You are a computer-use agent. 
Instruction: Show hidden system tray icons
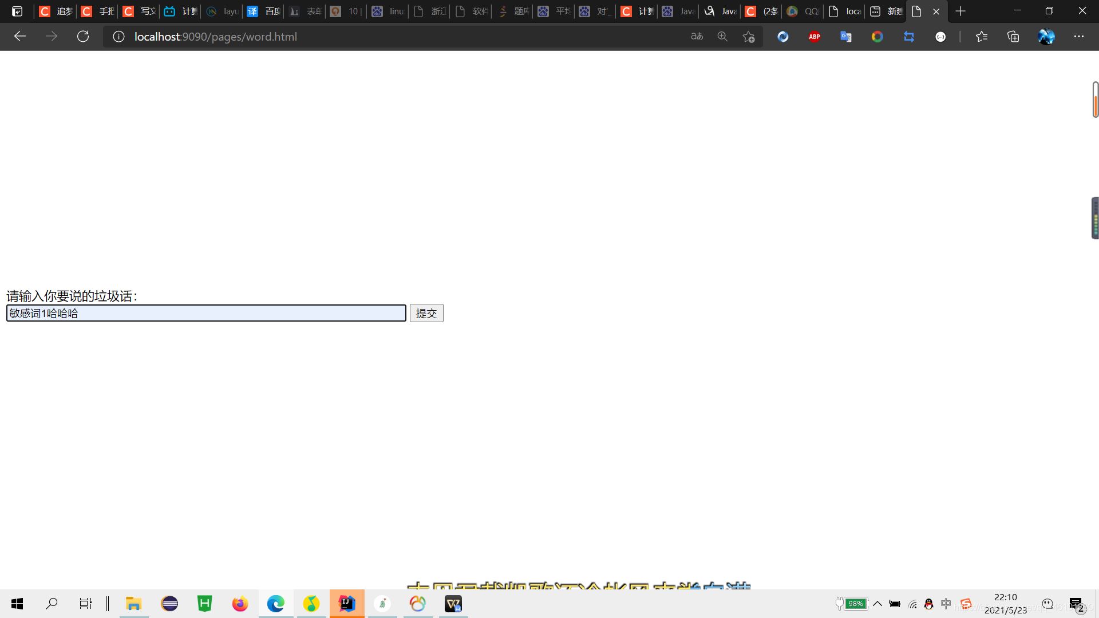(x=877, y=604)
